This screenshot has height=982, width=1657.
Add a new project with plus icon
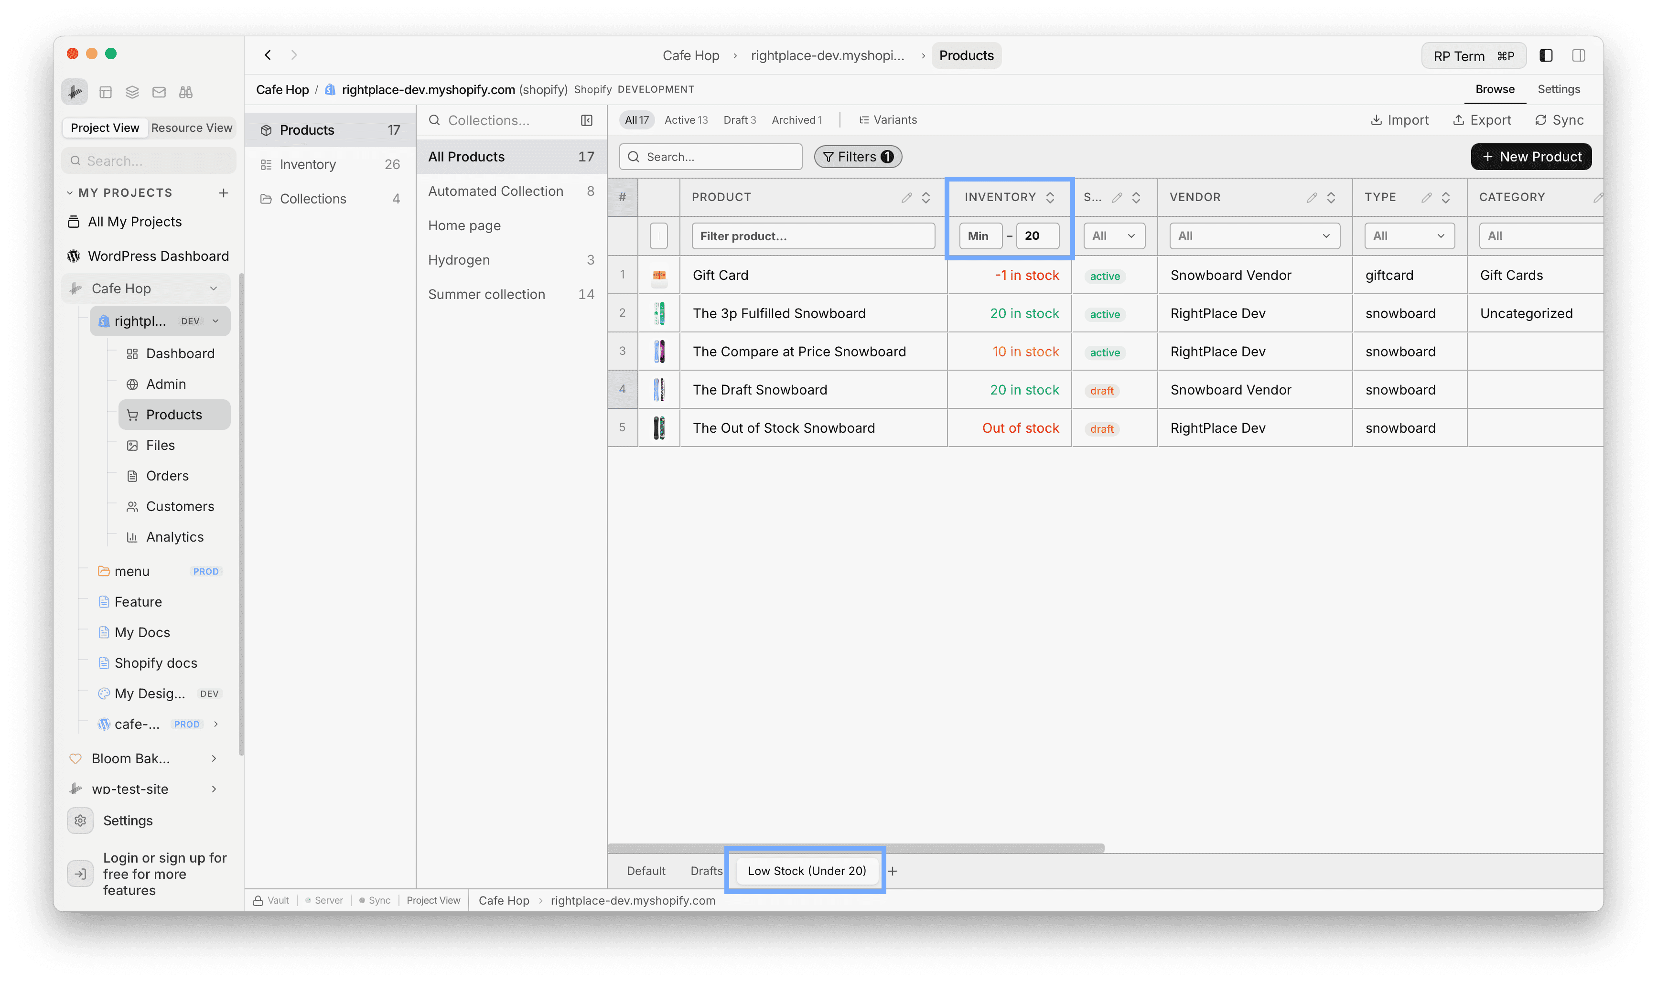tap(224, 192)
